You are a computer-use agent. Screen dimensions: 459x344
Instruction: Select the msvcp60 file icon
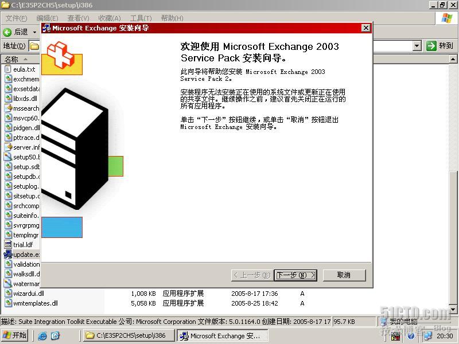click(8, 118)
